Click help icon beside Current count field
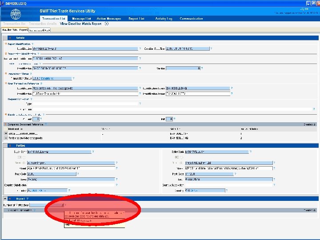 pyautogui.click(x=41, y=119)
